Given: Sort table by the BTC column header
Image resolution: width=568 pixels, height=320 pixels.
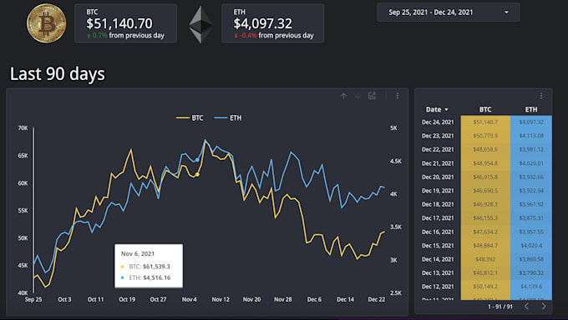Looking at the screenshot, I should click(485, 109).
